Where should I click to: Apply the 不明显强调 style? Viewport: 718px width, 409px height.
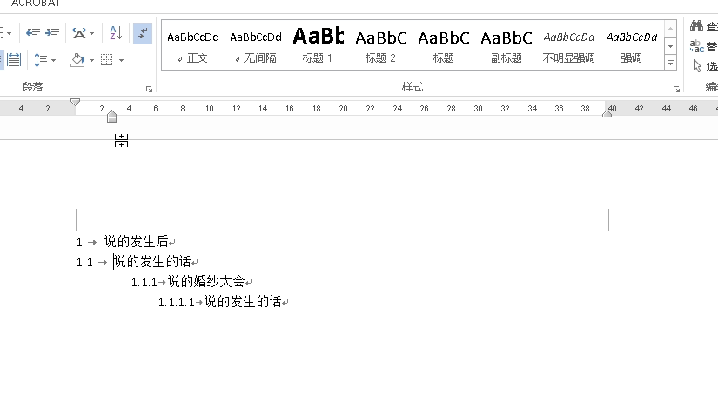coord(568,46)
